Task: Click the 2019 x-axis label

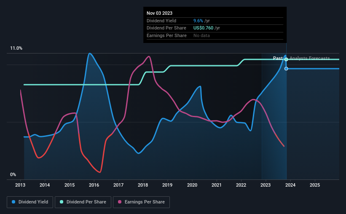Action: coord(167,185)
